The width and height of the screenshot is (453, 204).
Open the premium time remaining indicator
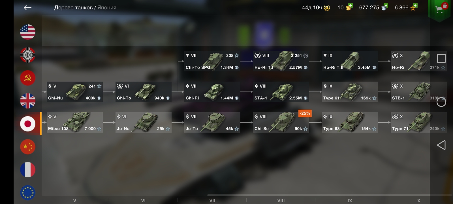[x=316, y=8]
